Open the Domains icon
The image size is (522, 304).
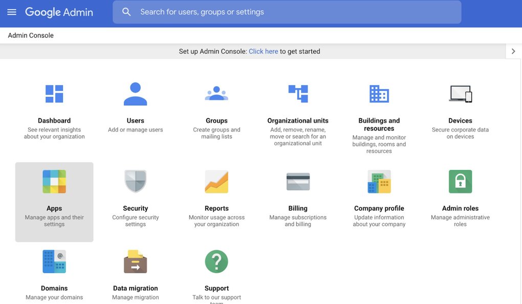pyautogui.click(x=54, y=262)
